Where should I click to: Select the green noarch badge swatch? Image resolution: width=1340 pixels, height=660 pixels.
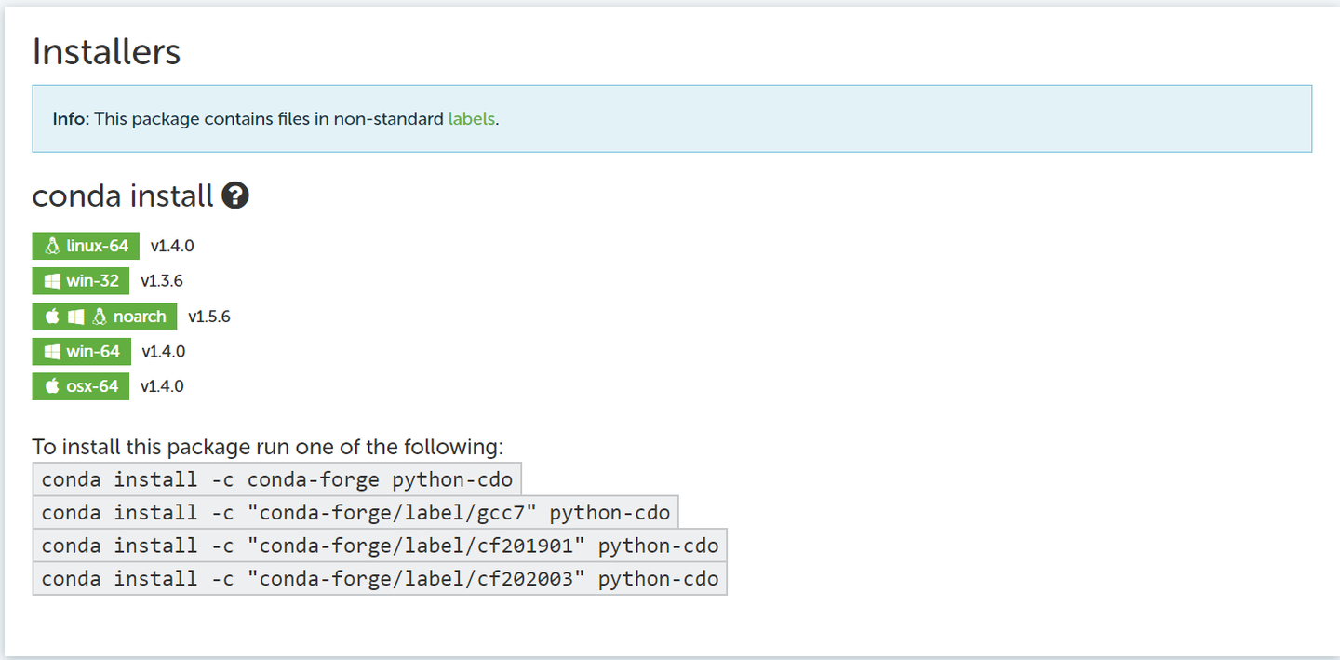pos(104,316)
